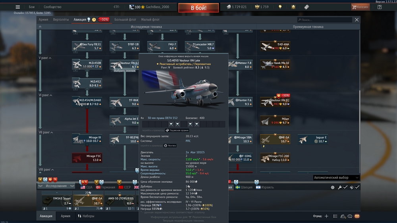
Task: Collapse the V ранг section
Action: (45, 58)
